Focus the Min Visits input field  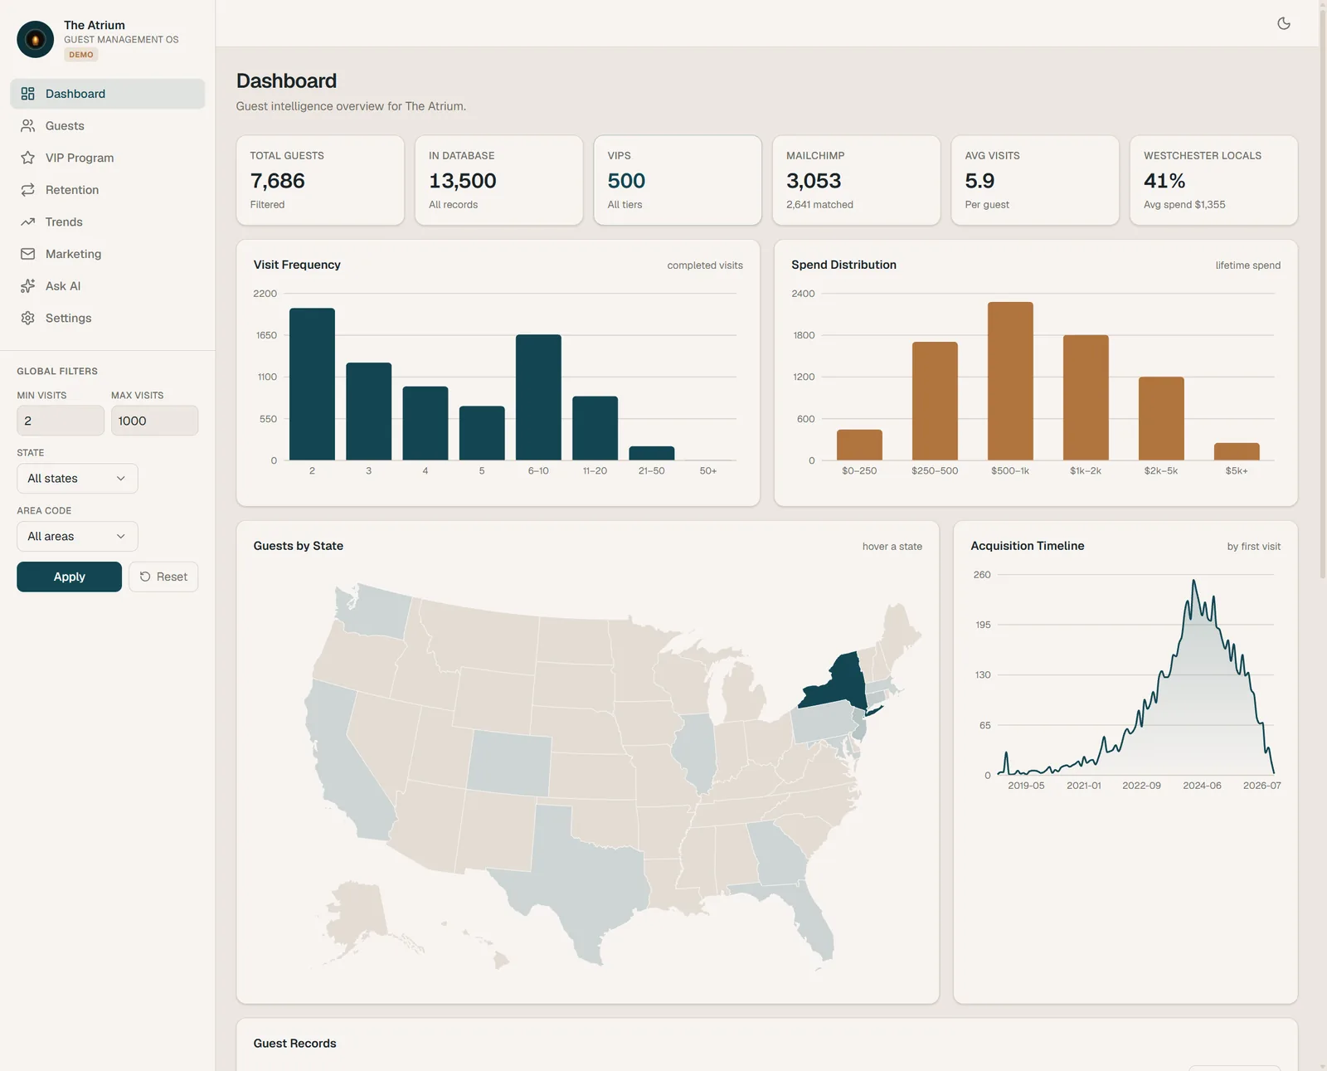coord(61,421)
